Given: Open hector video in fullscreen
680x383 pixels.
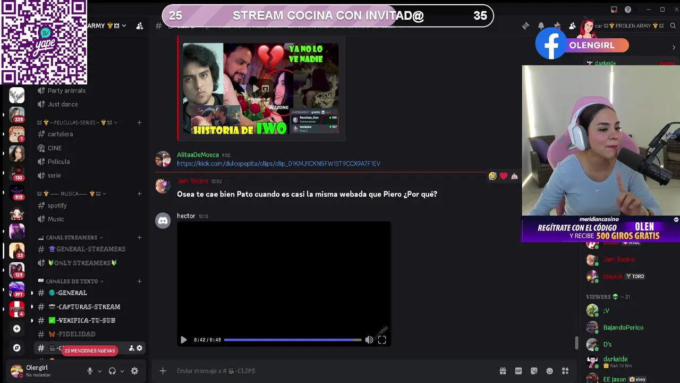Looking at the screenshot, I should click(382, 340).
